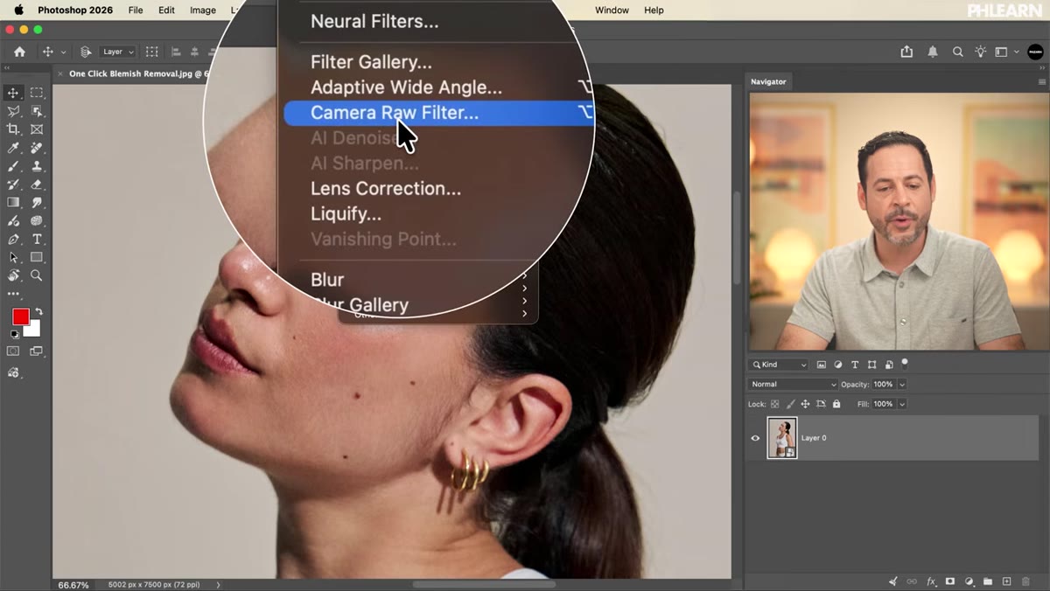Open notifications bell icon

933,52
